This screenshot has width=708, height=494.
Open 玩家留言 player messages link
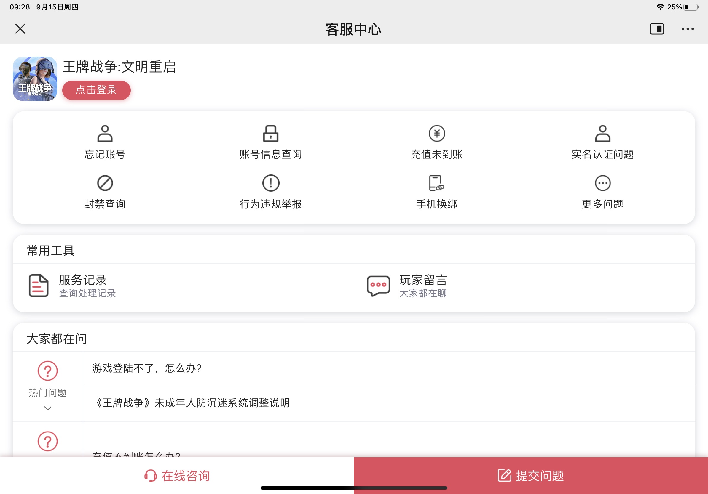[423, 280]
